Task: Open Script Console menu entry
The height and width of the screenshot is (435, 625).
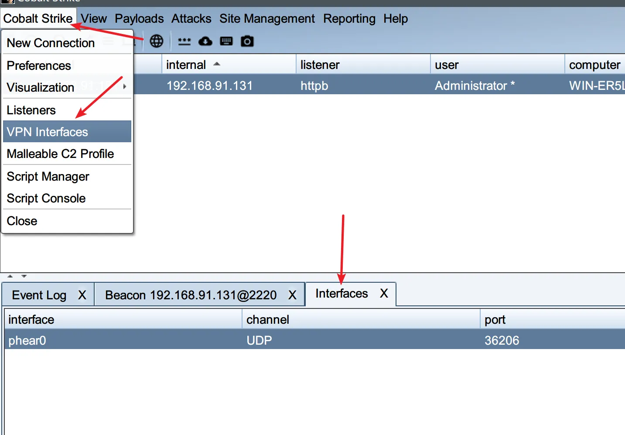Action: (67, 198)
